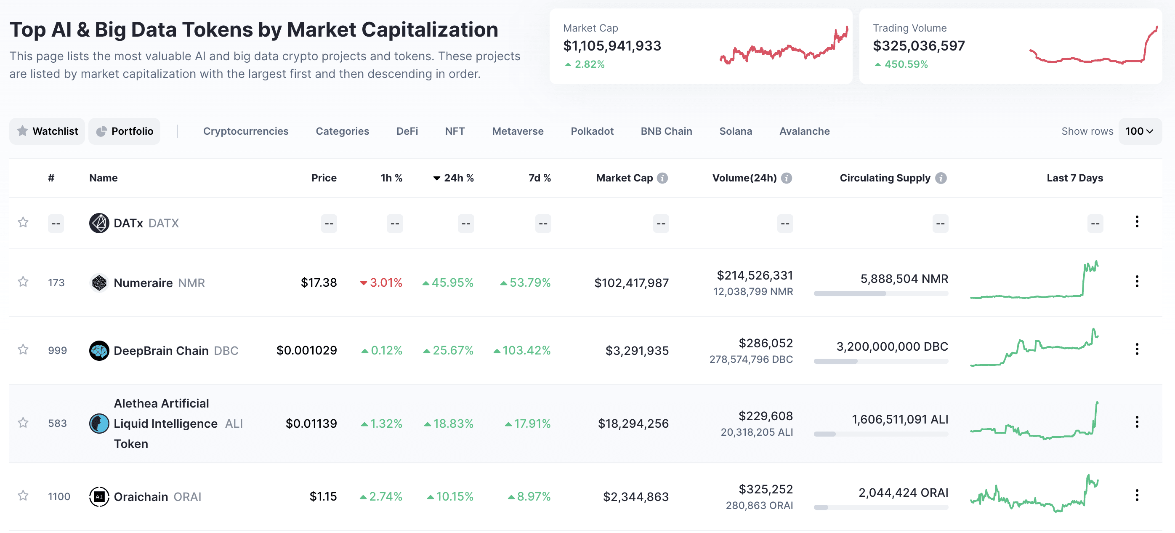Image resolution: width=1175 pixels, height=533 pixels.
Task: Click Market Cap column info icon
Action: [662, 178]
